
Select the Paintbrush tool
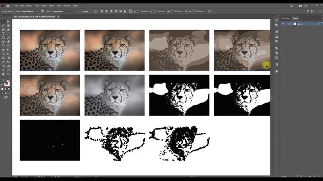pos(8,38)
